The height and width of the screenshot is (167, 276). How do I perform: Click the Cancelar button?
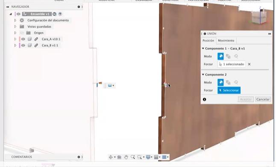(263, 99)
